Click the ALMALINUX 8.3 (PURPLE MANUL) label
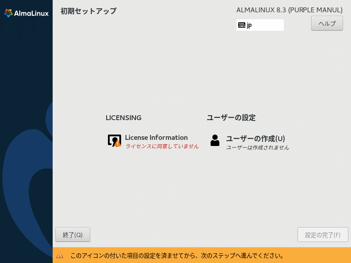 coord(290,10)
